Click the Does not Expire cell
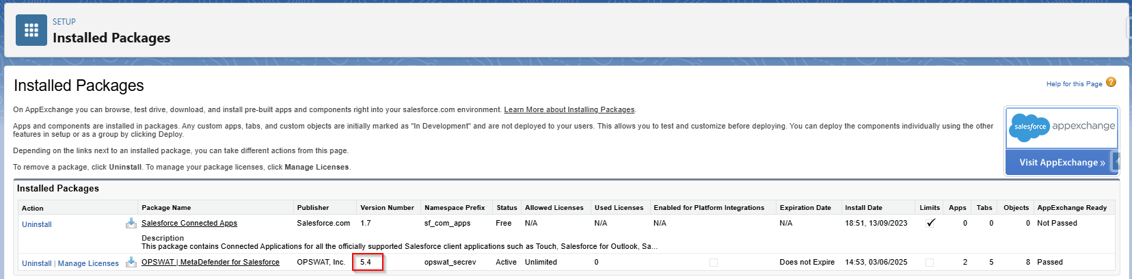The height and width of the screenshot is (279, 1132). click(x=807, y=262)
